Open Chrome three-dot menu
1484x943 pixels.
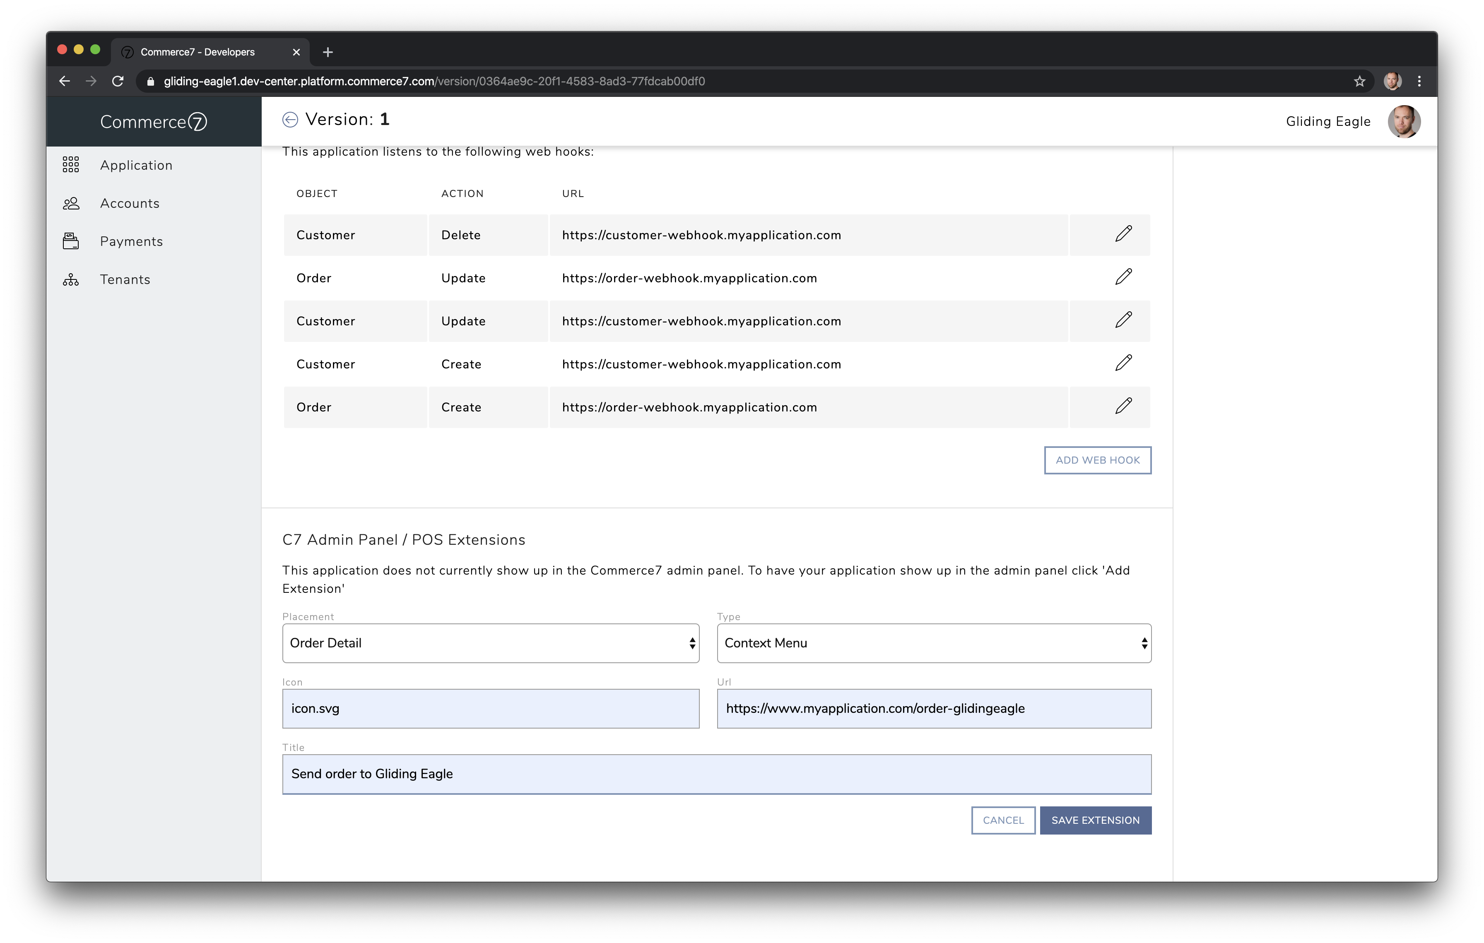click(x=1419, y=81)
